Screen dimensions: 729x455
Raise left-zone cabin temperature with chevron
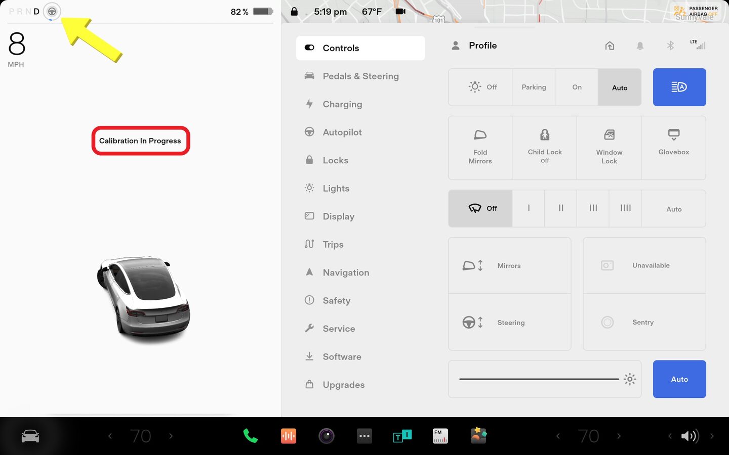pos(171,436)
